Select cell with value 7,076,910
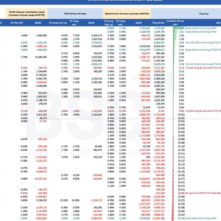The width and height of the screenshot is (221, 221). click(97, 43)
